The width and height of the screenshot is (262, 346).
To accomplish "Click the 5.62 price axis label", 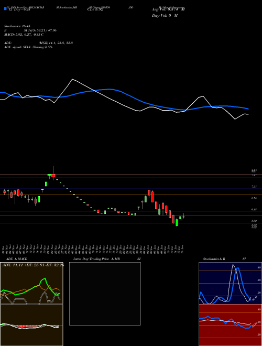I will click(x=254, y=221).
